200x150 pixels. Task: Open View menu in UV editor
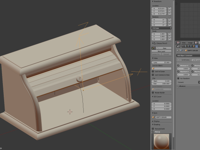coord(184,43)
